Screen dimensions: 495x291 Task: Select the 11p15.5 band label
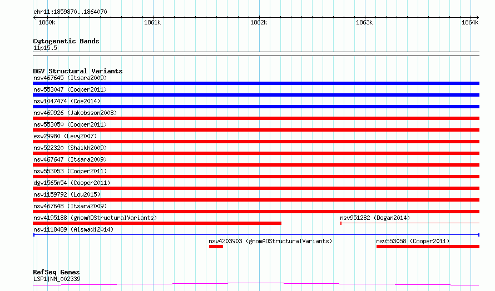click(45, 48)
